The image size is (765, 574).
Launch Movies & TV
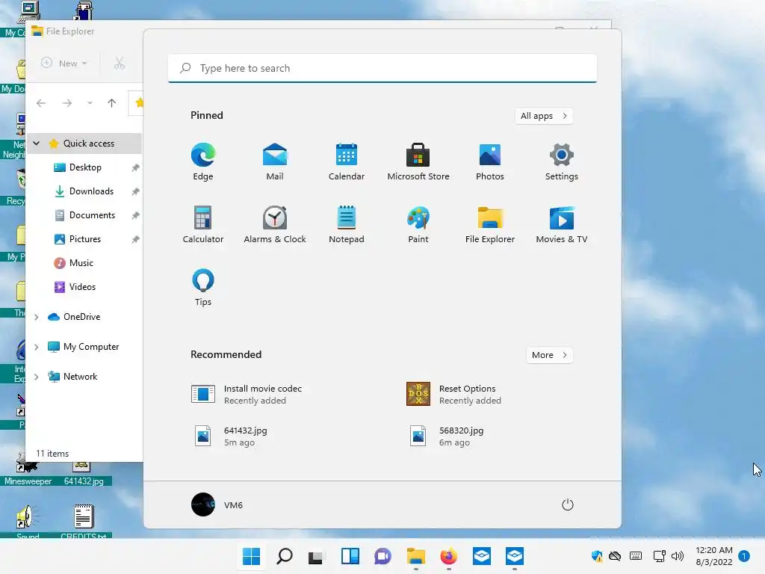tap(562, 224)
